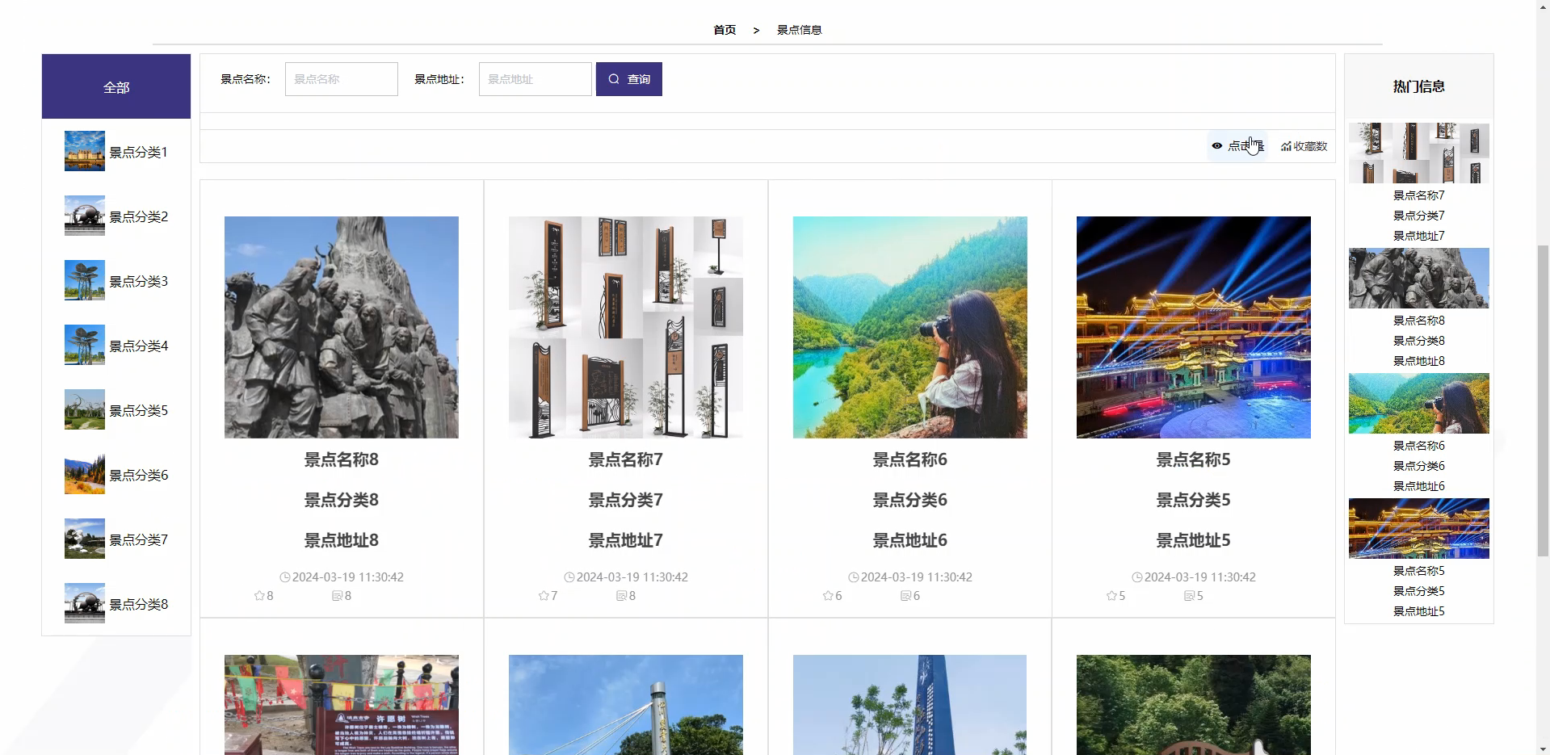Click 景点名称5 in hot info panel
This screenshot has height=755, width=1550.
tap(1419, 571)
